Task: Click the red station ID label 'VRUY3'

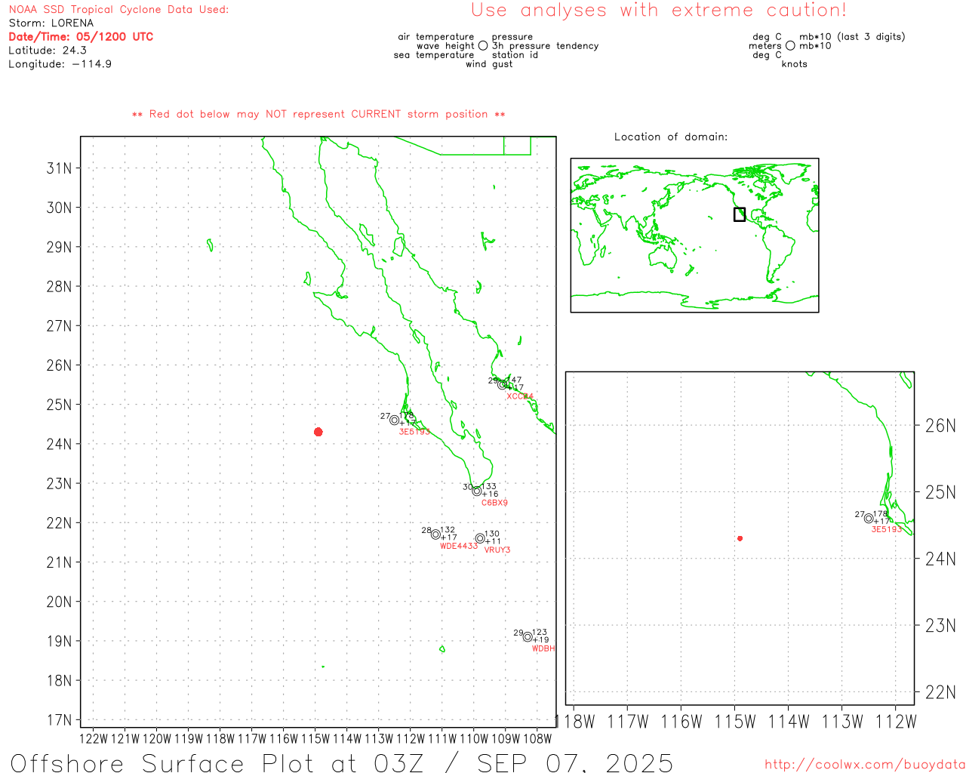Action: click(497, 550)
